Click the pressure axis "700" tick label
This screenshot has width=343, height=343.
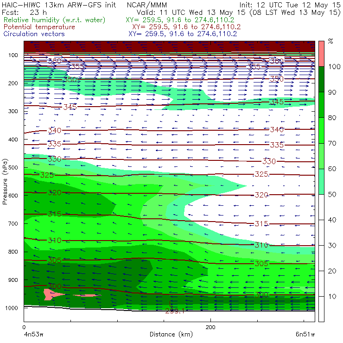pyautogui.click(x=13, y=223)
